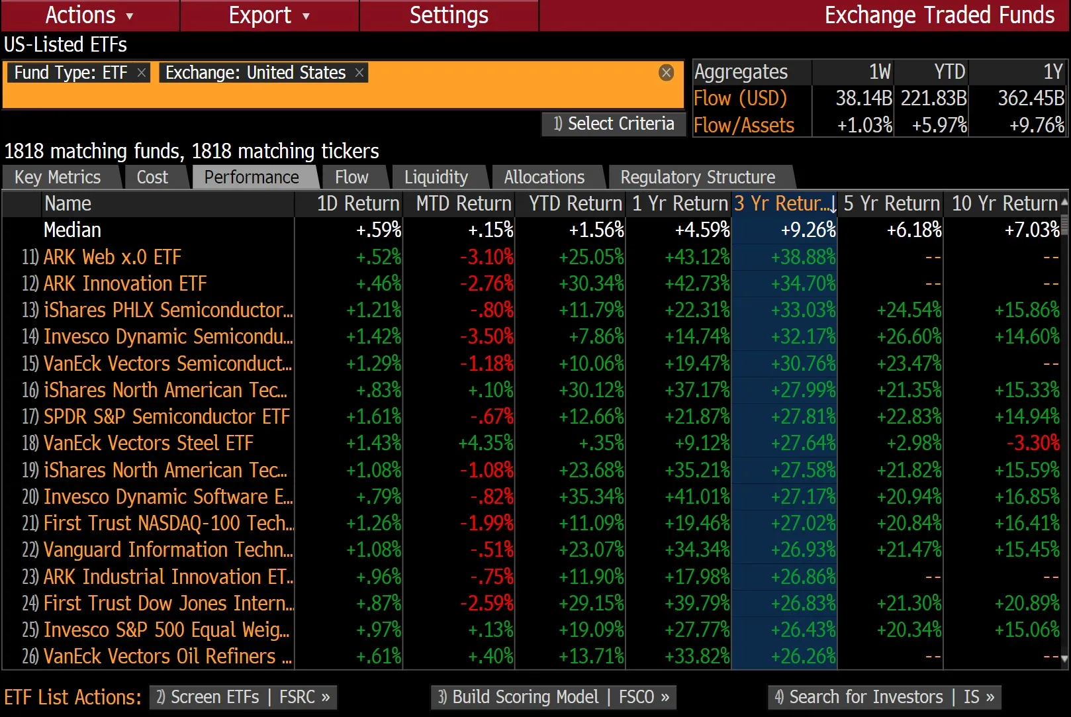Click the scrollbar up arrow on the right
The width and height of the screenshot is (1071, 717).
pyautogui.click(x=1064, y=201)
